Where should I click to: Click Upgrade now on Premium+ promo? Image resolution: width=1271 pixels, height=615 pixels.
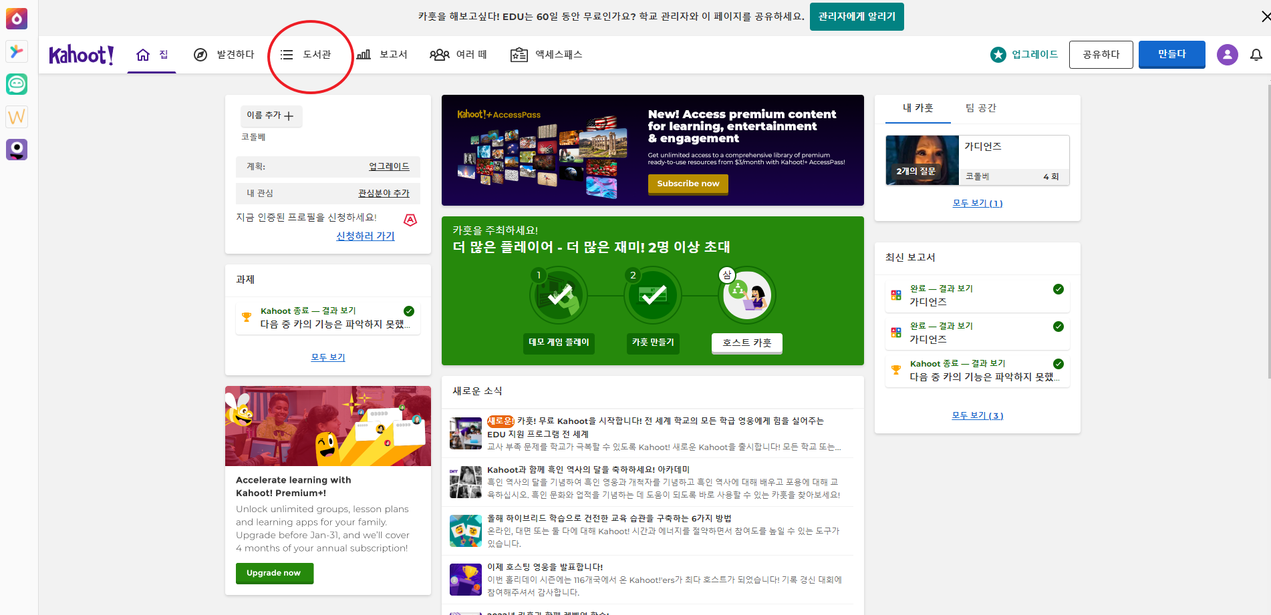pyautogui.click(x=274, y=573)
